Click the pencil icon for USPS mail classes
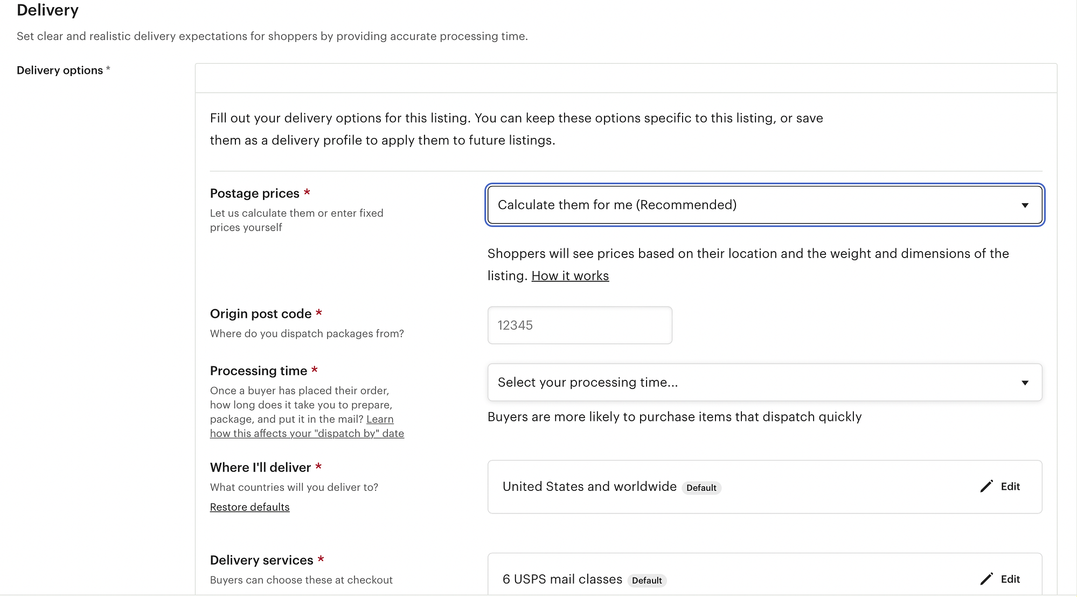Viewport: 1077px width, 597px height. 986,579
